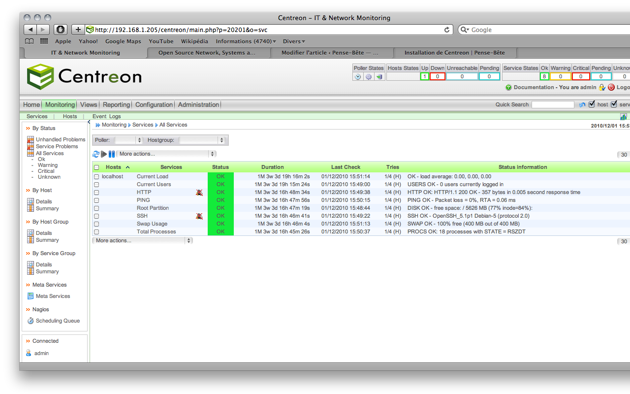Click the red Logout power icon

click(611, 87)
